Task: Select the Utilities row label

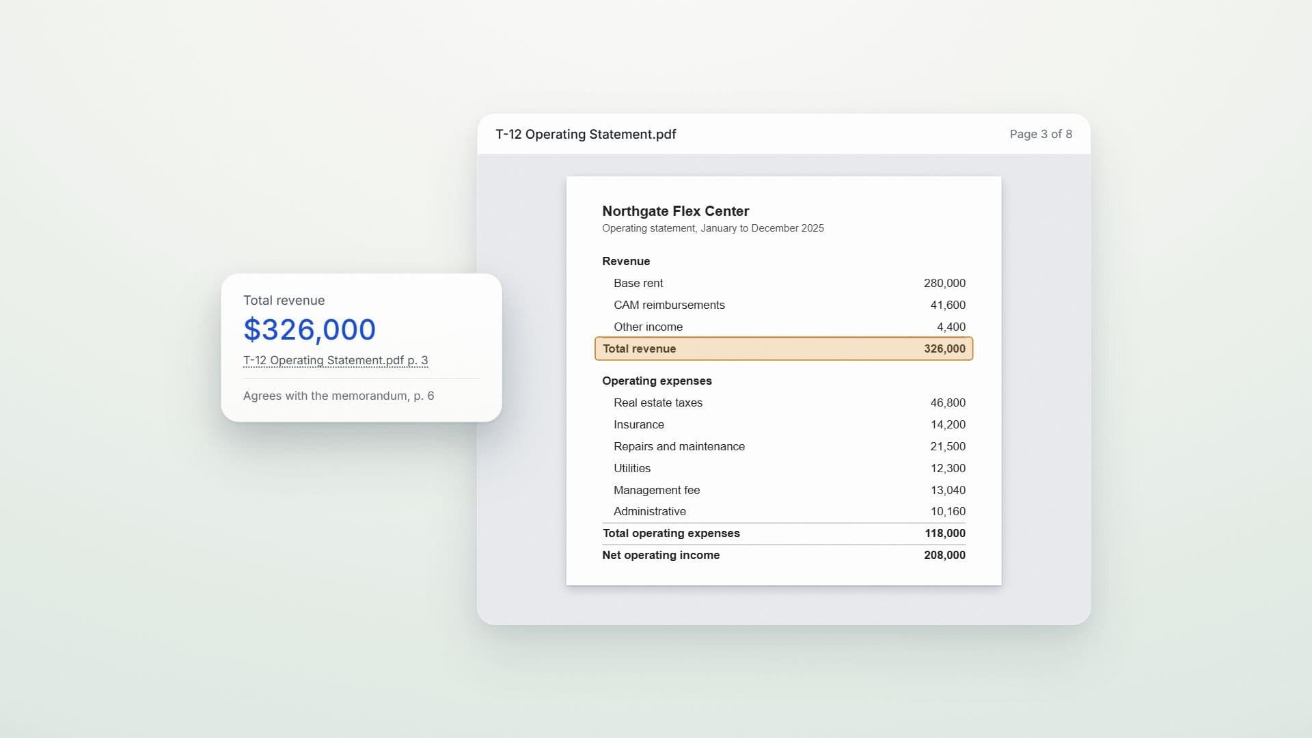Action: tap(632, 468)
